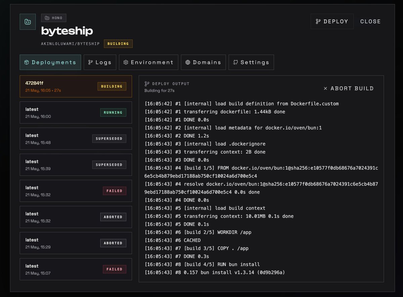Click log line 'WORKDIR /app'
Image resolution: width=403 pixels, height=297 pixels.
point(198,232)
